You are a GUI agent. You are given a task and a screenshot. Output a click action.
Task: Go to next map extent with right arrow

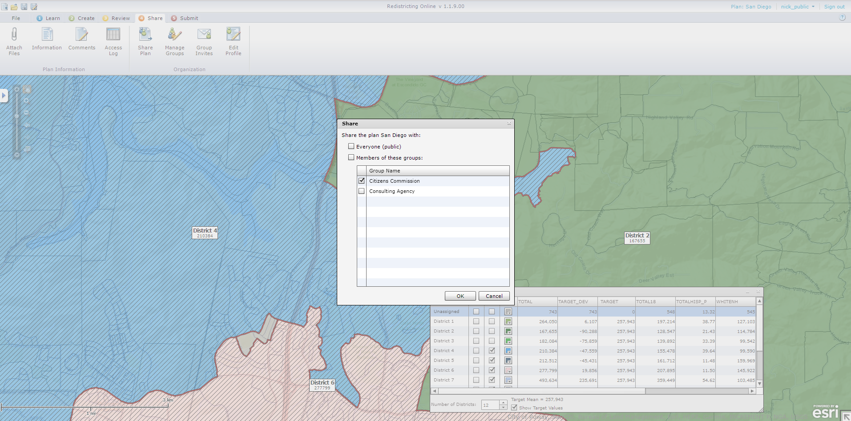pos(27,137)
